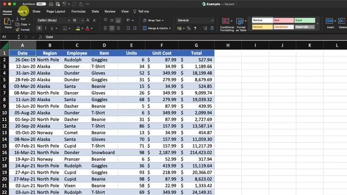
Task: Open the font colour dropdown arrow
Action: click(x=92, y=28)
